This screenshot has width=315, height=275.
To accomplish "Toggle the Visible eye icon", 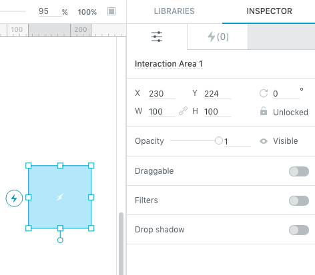I will click(264, 141).
